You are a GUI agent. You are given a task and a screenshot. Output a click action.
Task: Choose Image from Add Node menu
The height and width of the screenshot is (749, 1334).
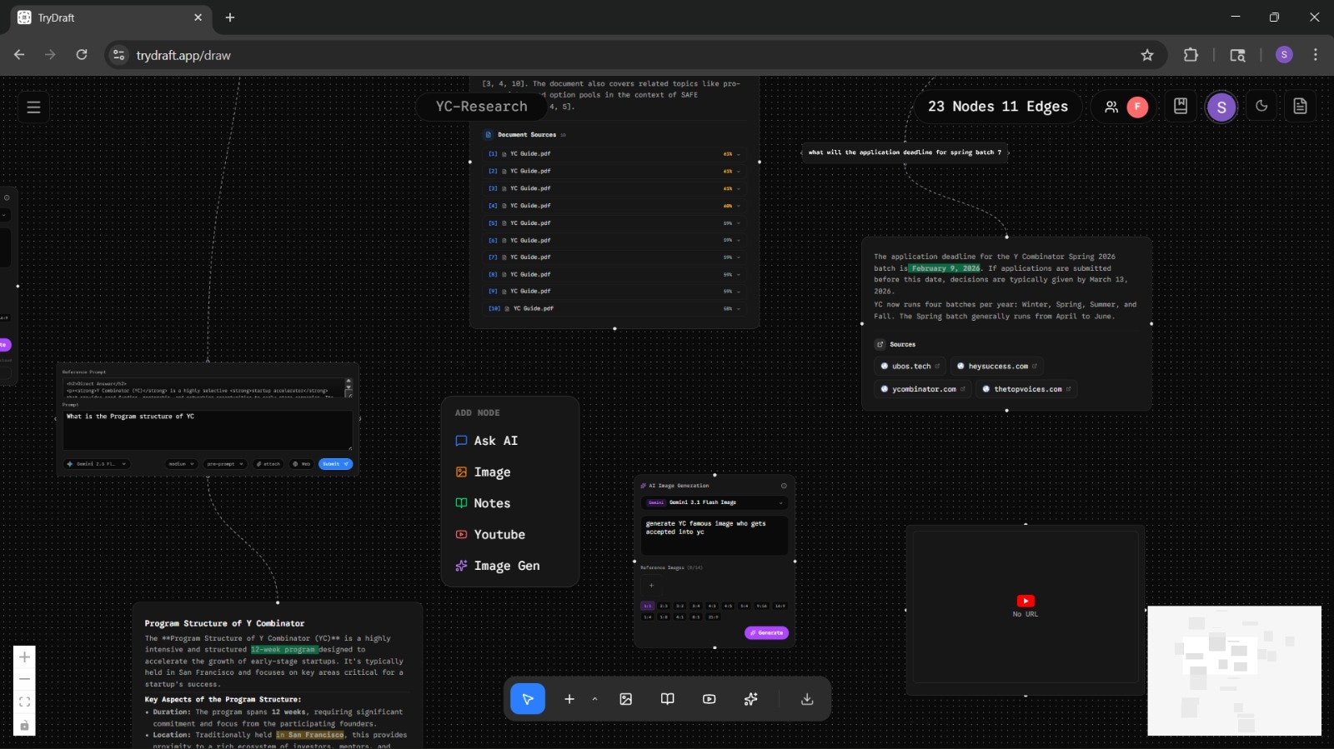point(509,472)
